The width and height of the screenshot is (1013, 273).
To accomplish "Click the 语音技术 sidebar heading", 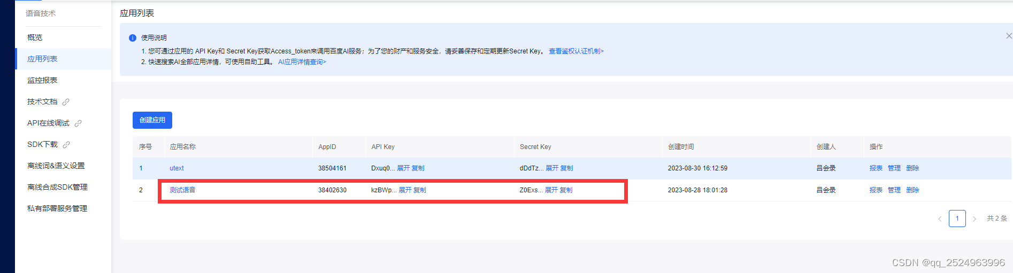I will point(41,13).
